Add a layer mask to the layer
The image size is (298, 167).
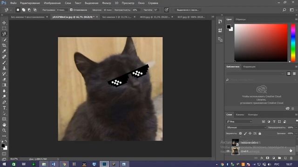click(268, 158)
